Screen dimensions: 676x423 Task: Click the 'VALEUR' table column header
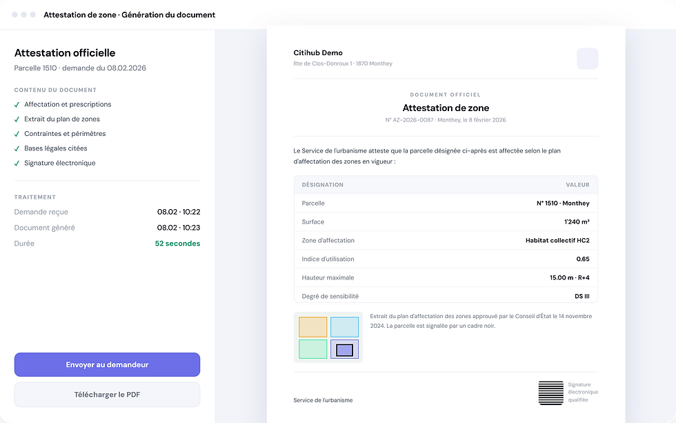[578, 184]
